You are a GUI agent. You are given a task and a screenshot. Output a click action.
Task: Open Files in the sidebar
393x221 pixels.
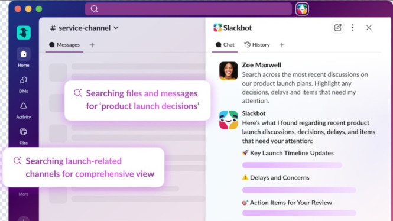(24, 136)
